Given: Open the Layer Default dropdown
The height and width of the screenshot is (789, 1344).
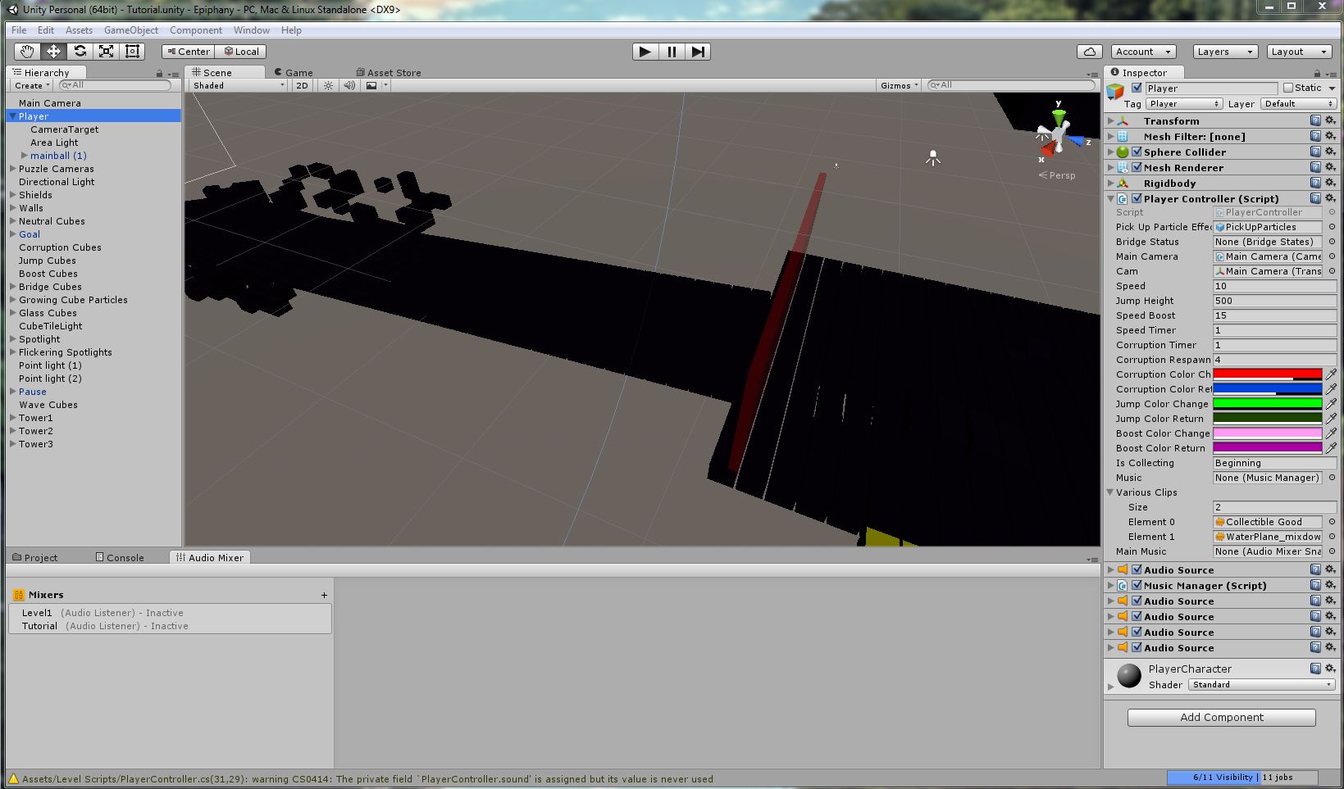Looking at the screenshot, I should tap(1299, 104).
